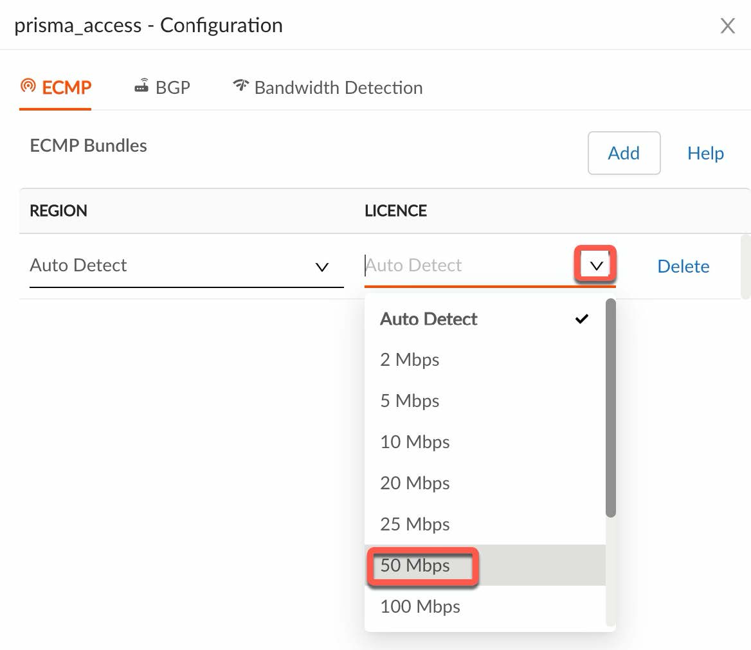This screenshot has height=650, width=751.
Task: Click the checkmark next to Auto Detect
Action: pos(582,319)
